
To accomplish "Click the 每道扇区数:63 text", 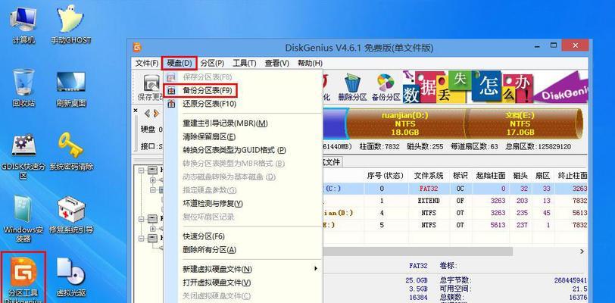I will click(474, 147).
